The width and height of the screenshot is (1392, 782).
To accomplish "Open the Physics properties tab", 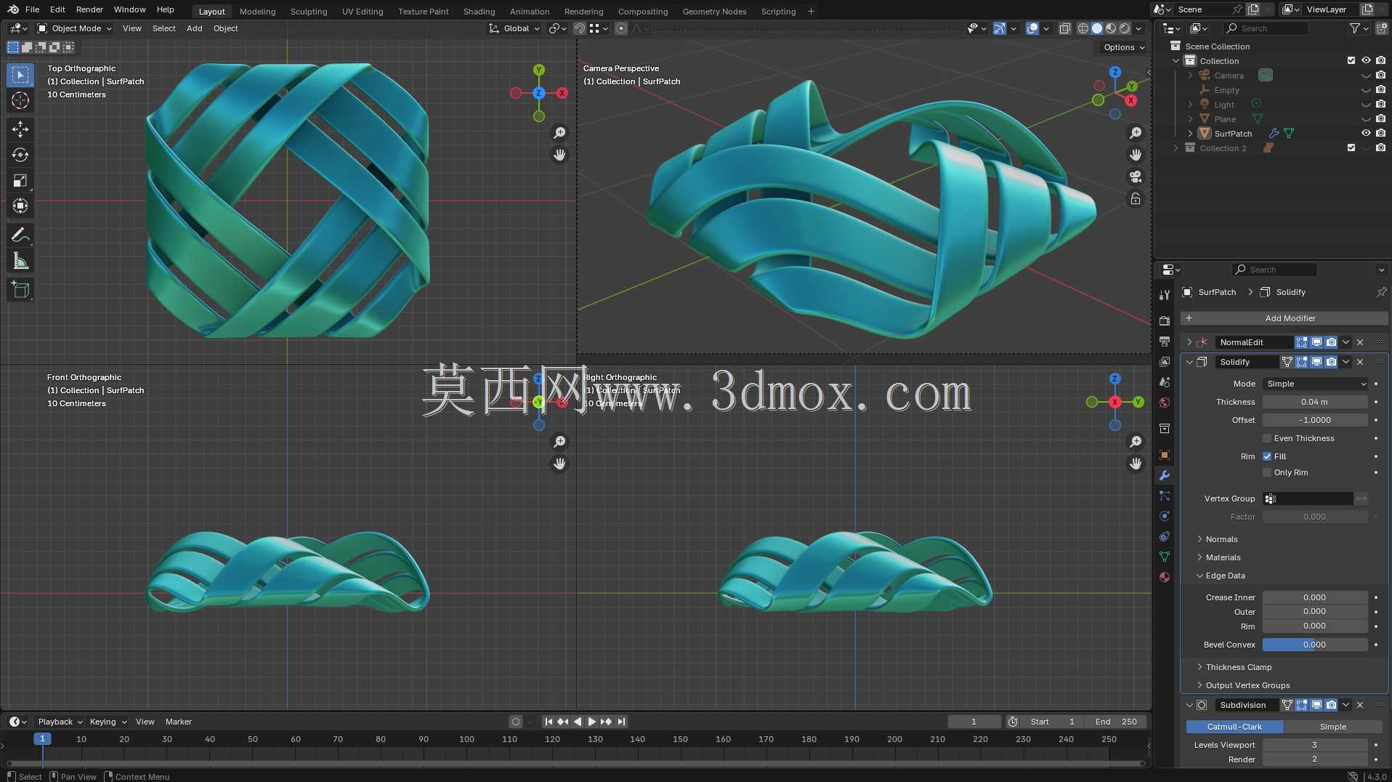I will [x=1165, y=516].
